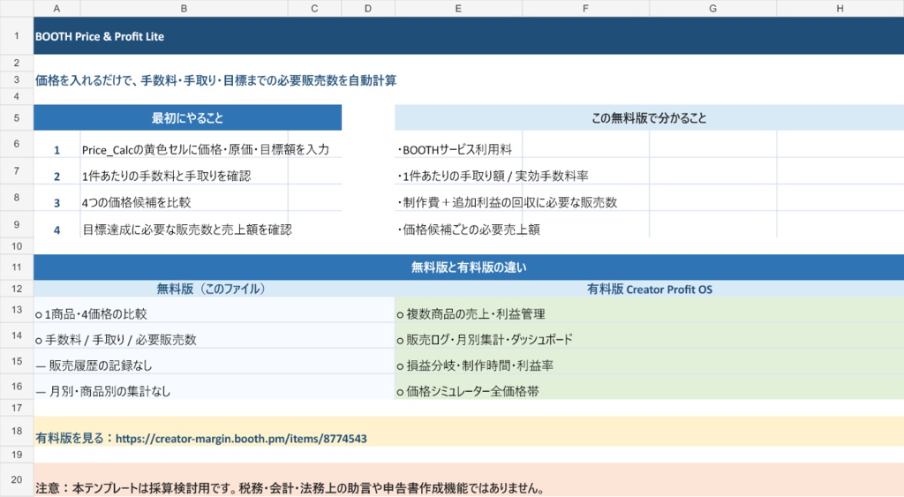Select column B header
Image resolution: width=904 pixels, height=497 pixels.
[x=184, y=8]
